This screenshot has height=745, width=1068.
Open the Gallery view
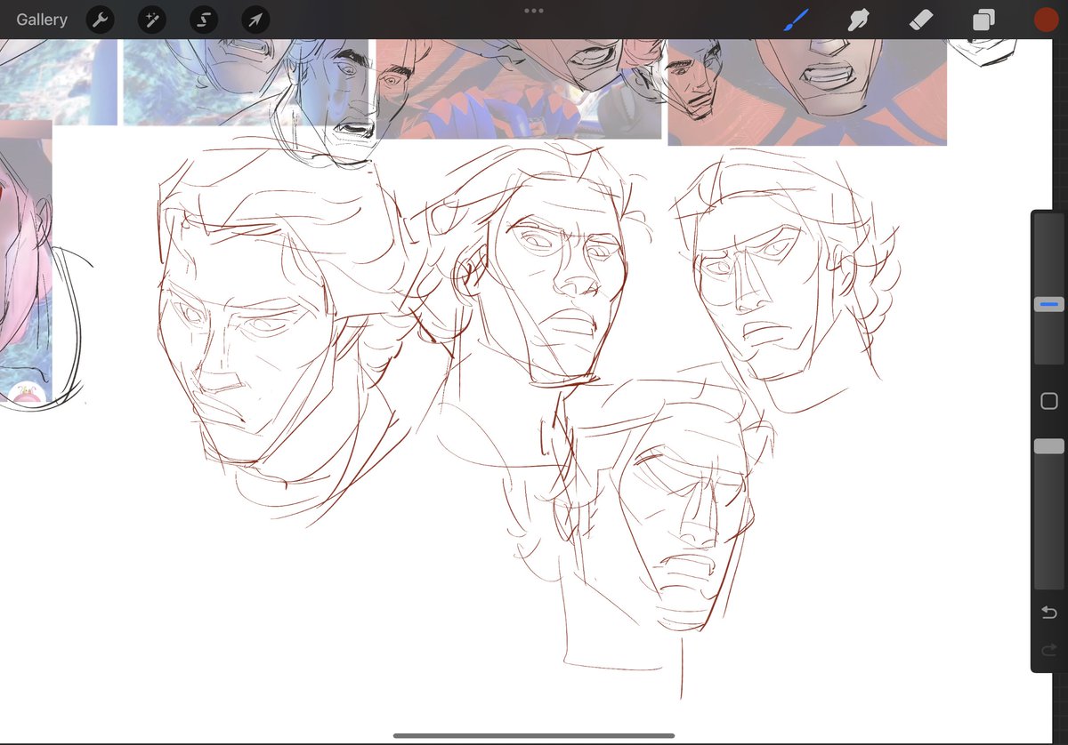pos(42,20)
